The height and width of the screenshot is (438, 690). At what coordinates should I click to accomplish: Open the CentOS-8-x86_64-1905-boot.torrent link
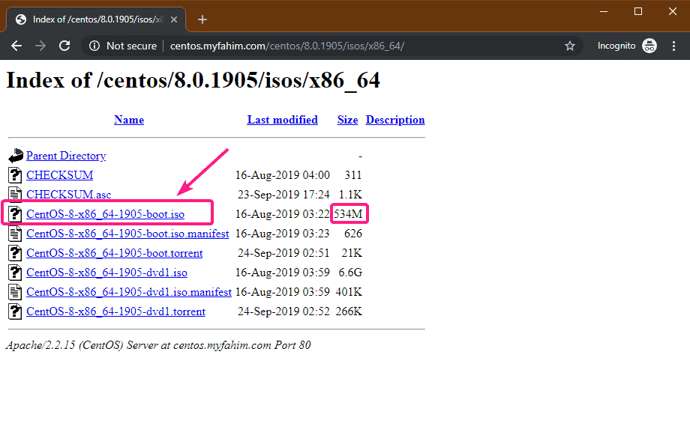(115, 253)
